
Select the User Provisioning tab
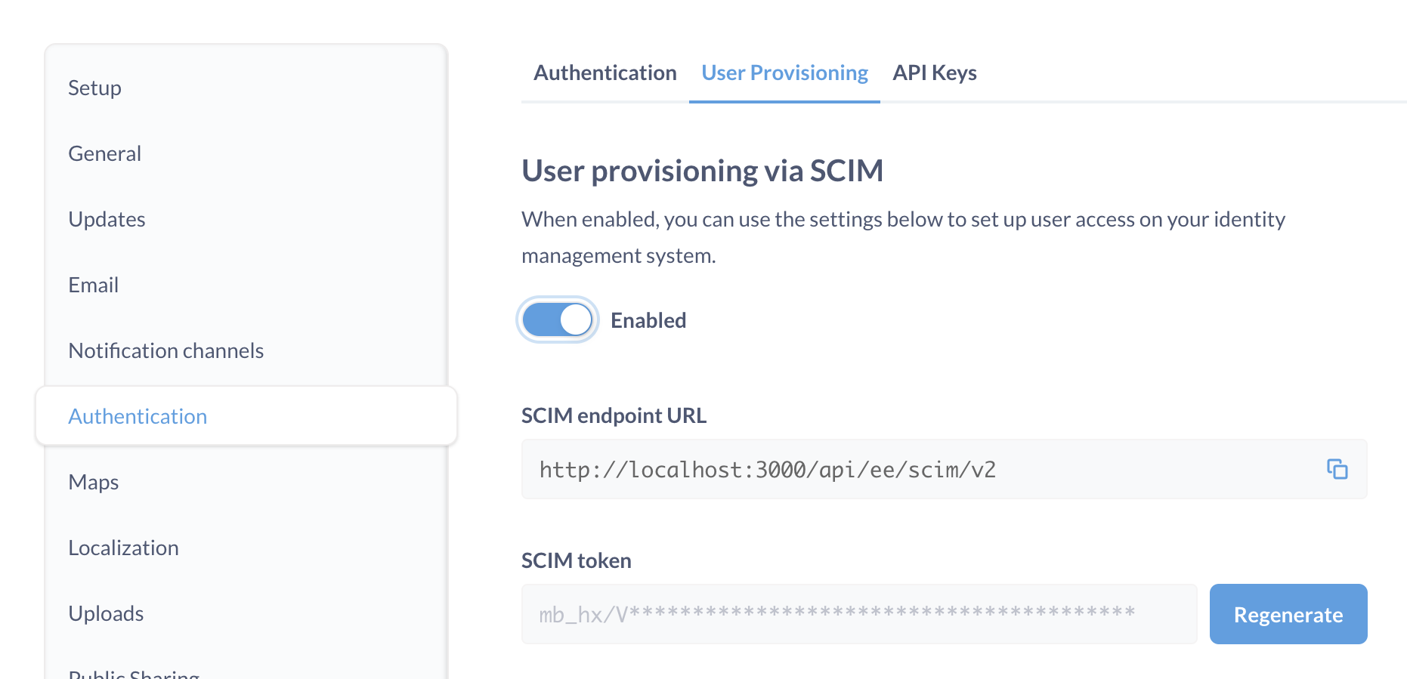point(784,73)
